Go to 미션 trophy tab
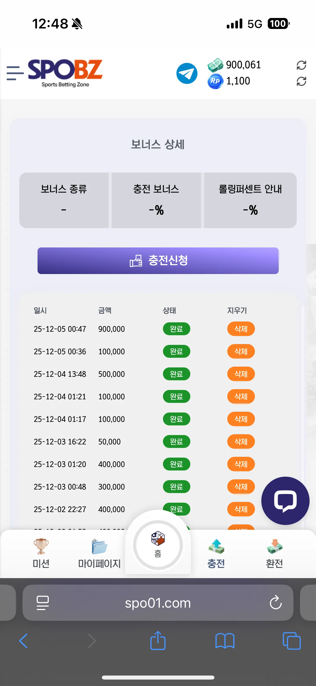316x686 pixels. 41,553
